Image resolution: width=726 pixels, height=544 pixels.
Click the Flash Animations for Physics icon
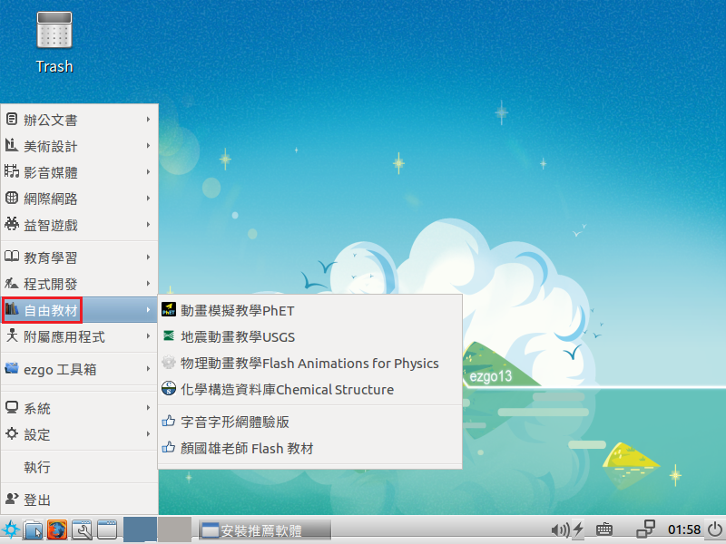tap(169, 362)
